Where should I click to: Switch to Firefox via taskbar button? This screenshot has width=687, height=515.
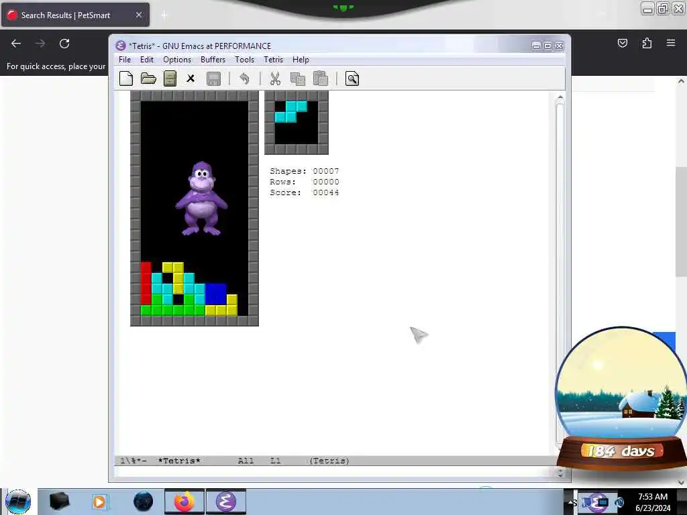(x=184, y=502)
